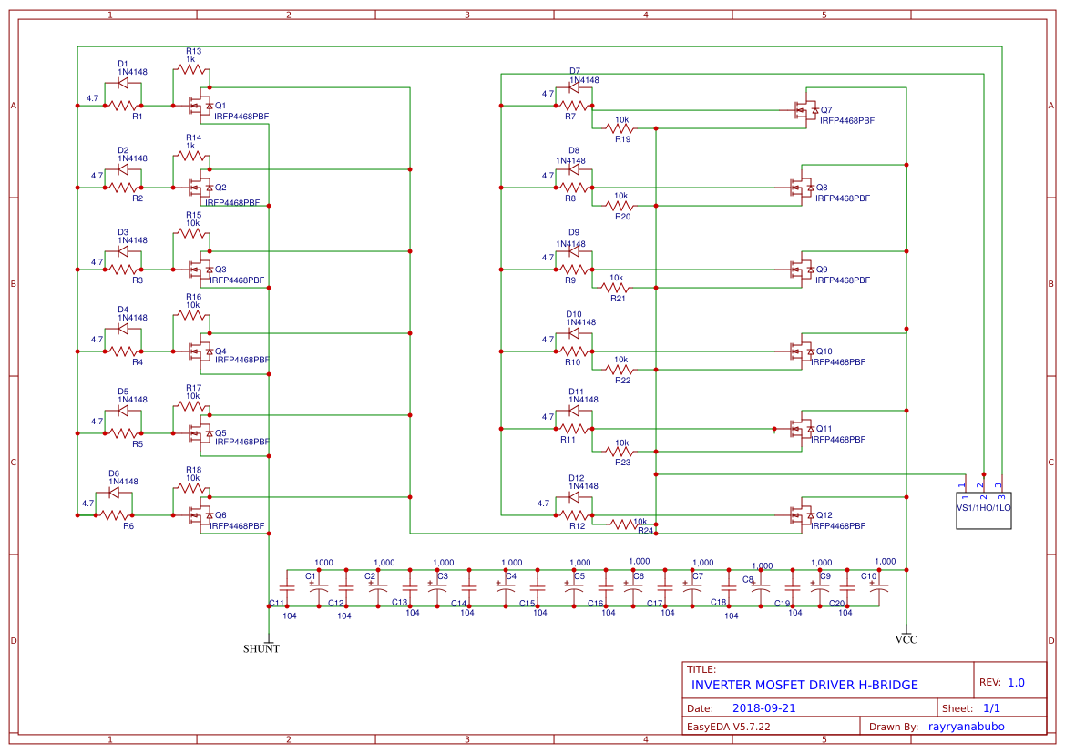This screenshot has width=1065, height=753.
Task: Click the D4 diode symbol
Action: (123, 330)
